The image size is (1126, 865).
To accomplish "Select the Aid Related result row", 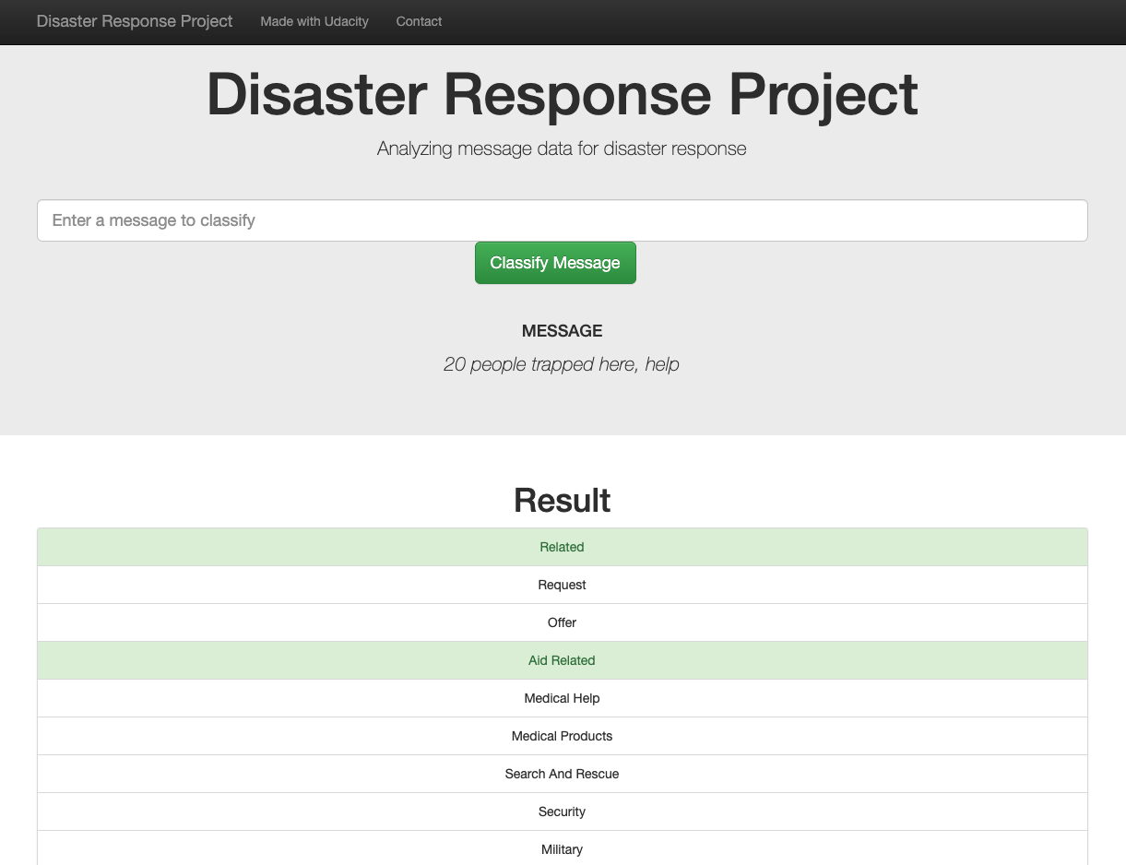I will coord(563,660).
